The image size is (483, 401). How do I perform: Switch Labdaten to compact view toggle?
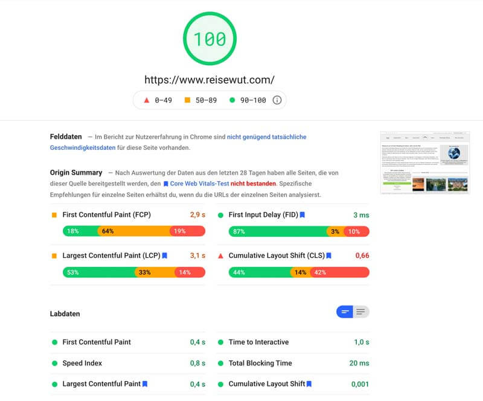[x=345, y=312]
